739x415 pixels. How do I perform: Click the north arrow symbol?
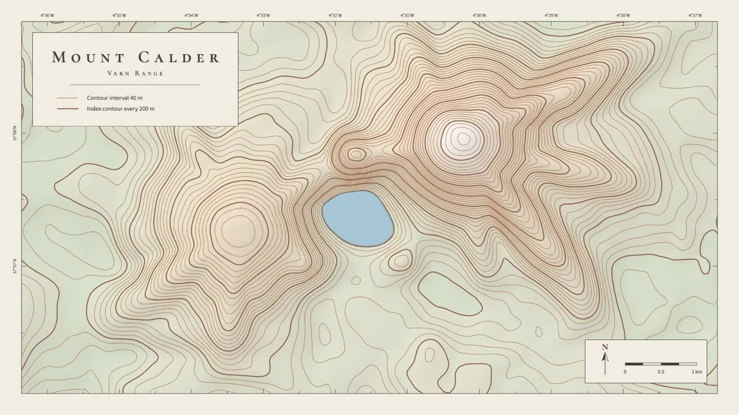(605, 363)
